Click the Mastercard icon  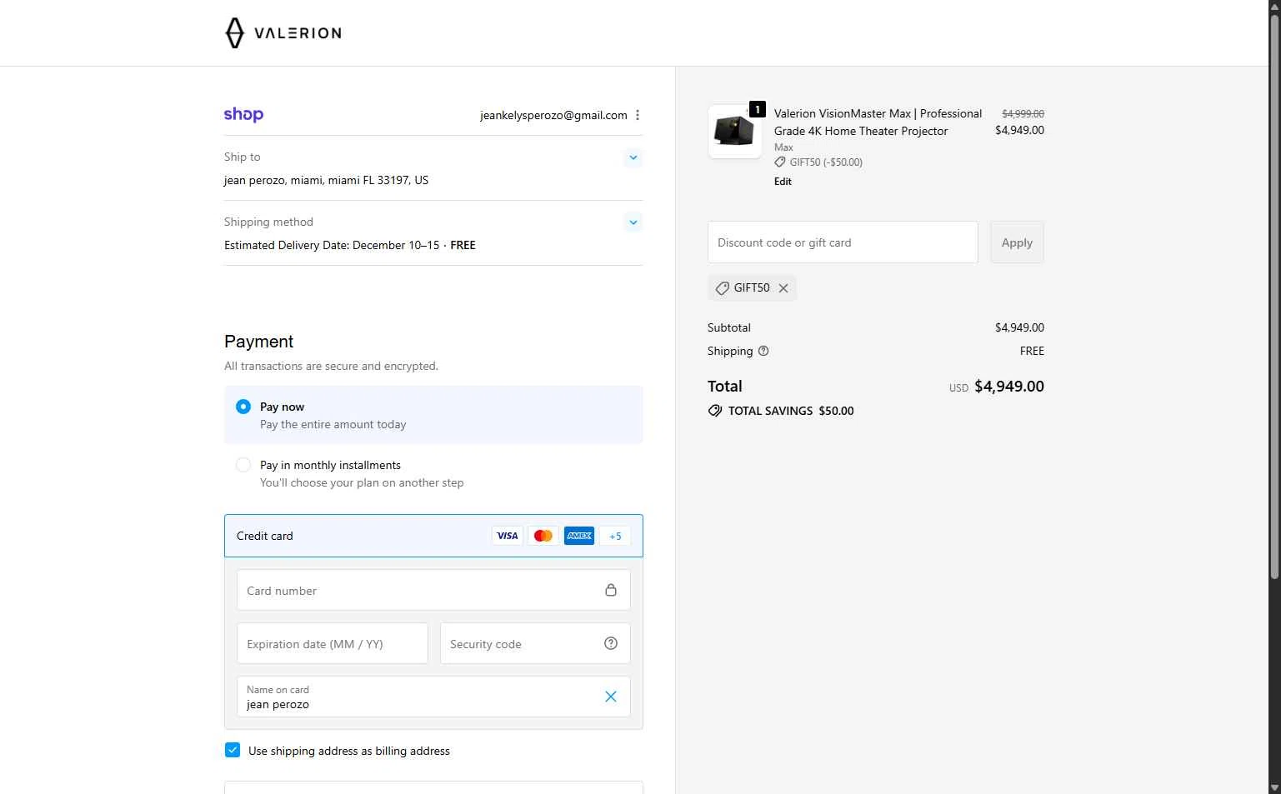[543, 536]
